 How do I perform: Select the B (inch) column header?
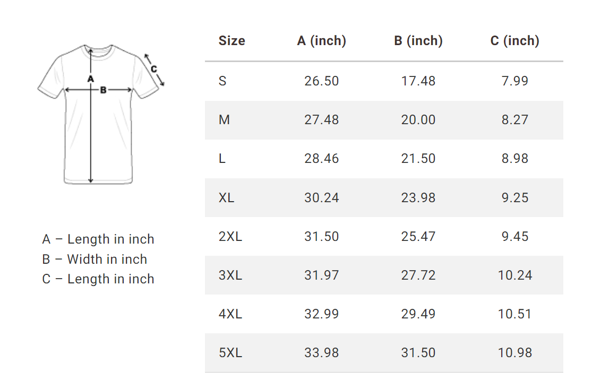point(418,41)
